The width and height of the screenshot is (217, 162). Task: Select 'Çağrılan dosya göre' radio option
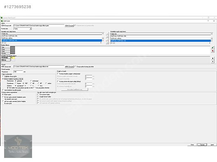tap(3, 76)
